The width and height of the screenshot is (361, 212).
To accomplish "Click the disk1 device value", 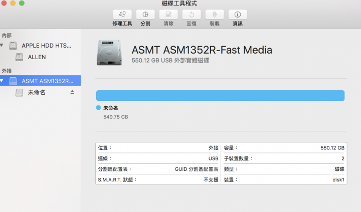I will pos(338,180).
